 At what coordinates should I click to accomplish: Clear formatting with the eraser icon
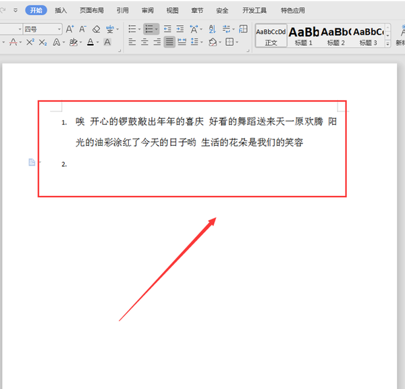[96, 29]
